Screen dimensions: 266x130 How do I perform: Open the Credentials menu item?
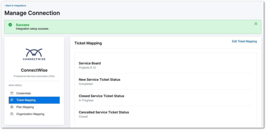click(x=23, y=93)
